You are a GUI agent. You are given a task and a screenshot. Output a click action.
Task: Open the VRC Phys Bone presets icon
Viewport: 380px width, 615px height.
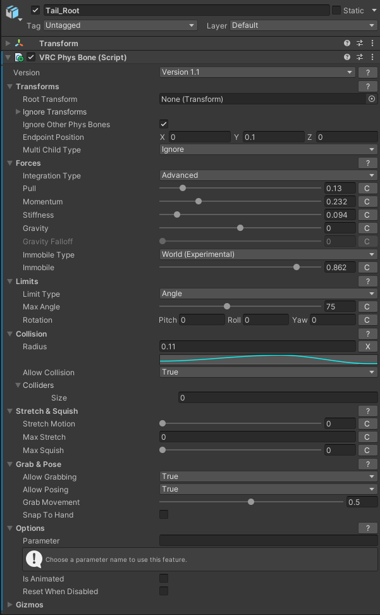click(360, 58)
